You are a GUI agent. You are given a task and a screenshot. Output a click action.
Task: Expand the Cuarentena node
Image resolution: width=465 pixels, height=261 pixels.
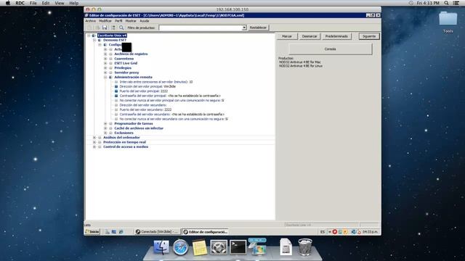coord(105,59)
